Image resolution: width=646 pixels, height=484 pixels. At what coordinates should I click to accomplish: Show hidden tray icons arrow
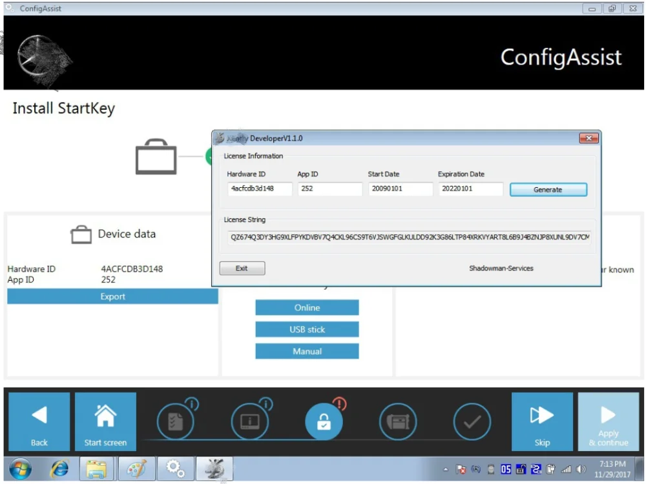pyautogui.click(x=446, y=469)
